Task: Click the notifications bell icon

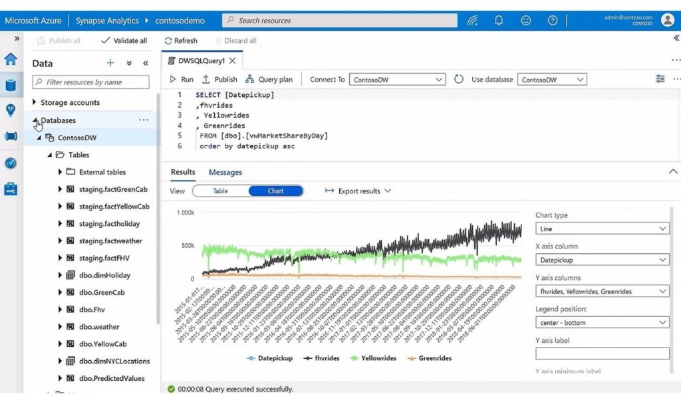Action: [499, 21]
